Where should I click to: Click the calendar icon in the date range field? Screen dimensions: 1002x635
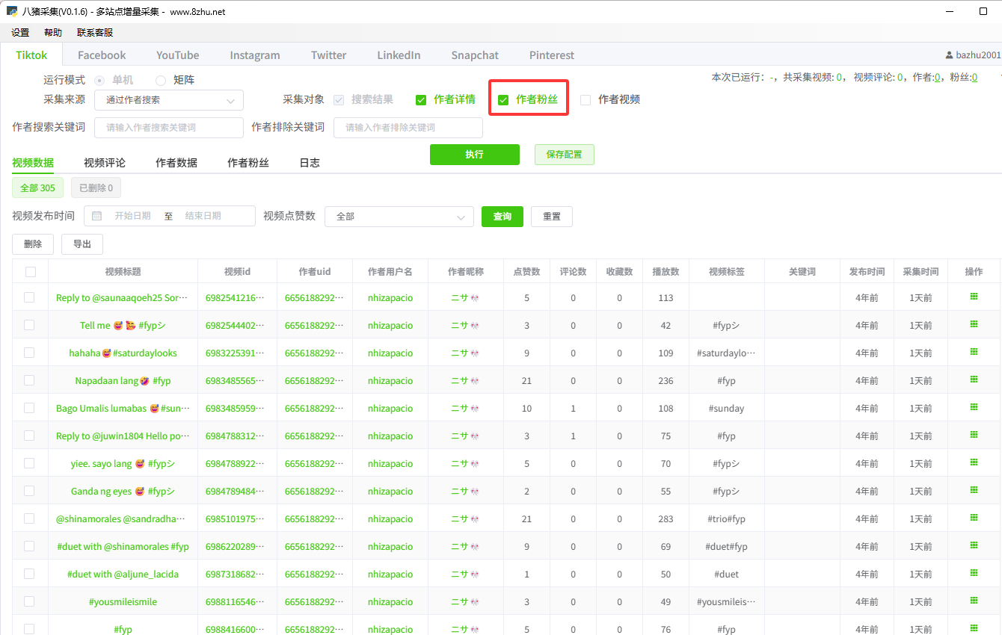[x=97, y=216]
